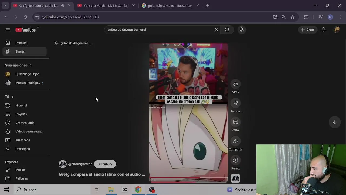This screenshot has width=346, height=195.
Task: Click the Crear button
Action: 307,30
